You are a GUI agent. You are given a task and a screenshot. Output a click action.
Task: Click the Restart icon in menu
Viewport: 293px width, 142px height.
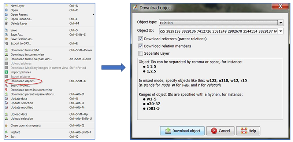6,132
